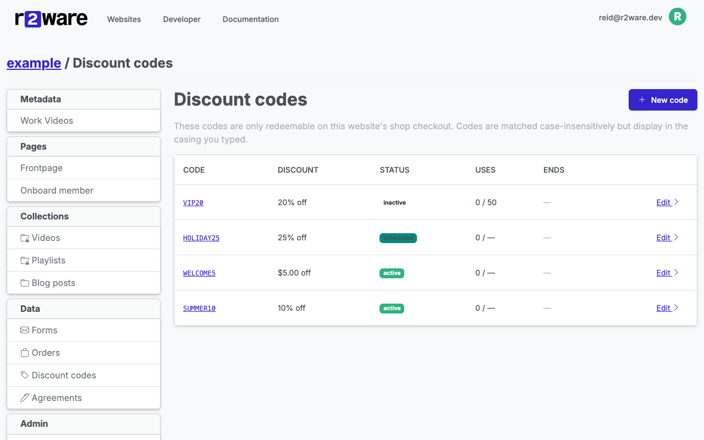Click the tag icon beside Discount codes
Screen dimensions: 704x440
click(25, 376)
